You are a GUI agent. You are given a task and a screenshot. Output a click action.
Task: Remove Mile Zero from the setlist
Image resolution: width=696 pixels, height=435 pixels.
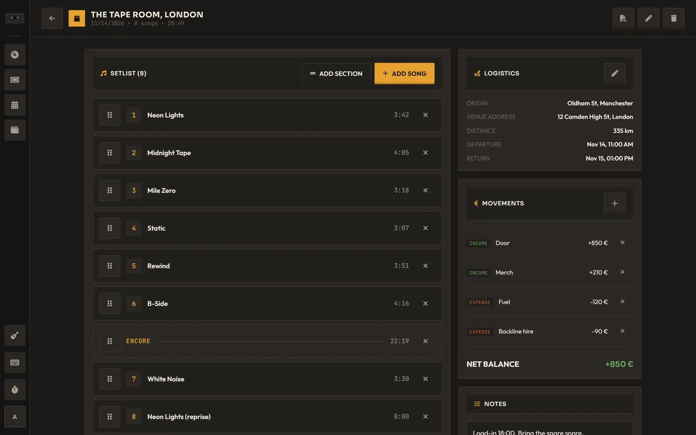pos(425,191)
